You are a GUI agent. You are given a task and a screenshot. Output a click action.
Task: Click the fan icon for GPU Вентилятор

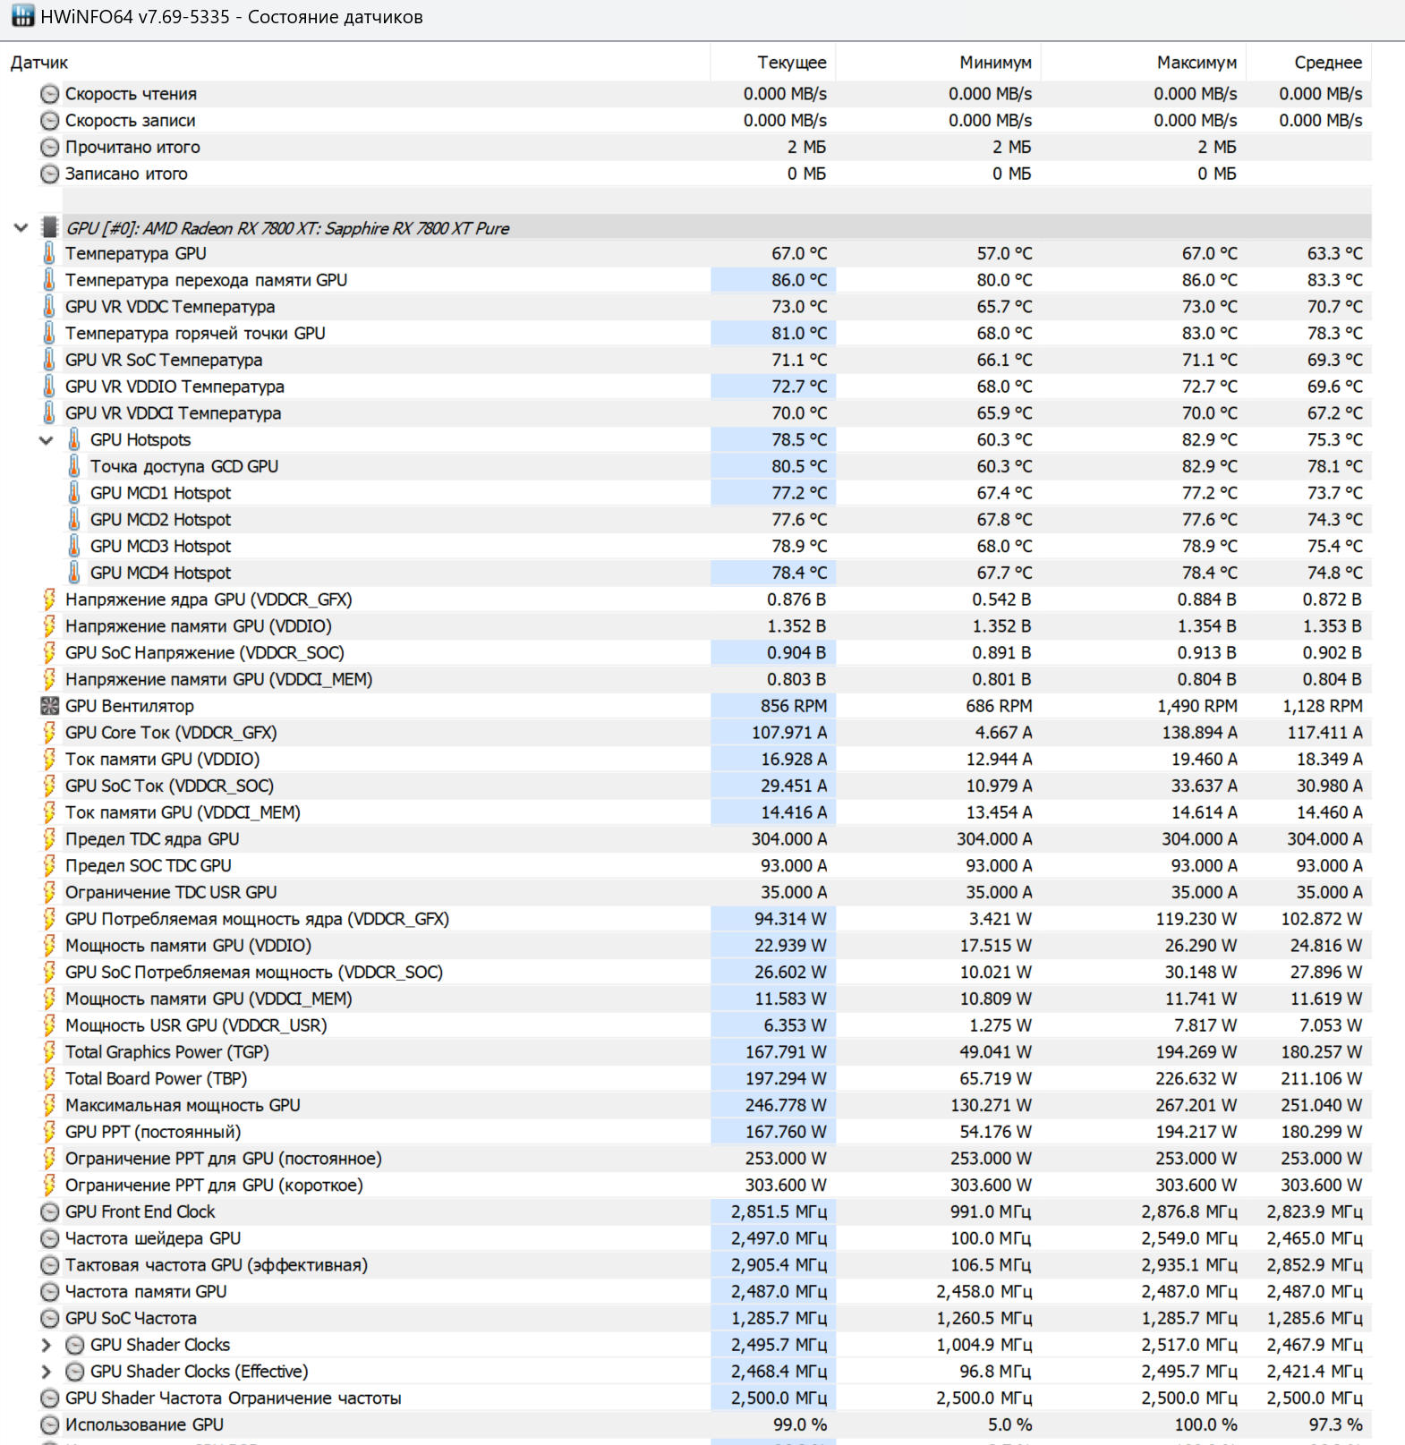pos(50,706)
